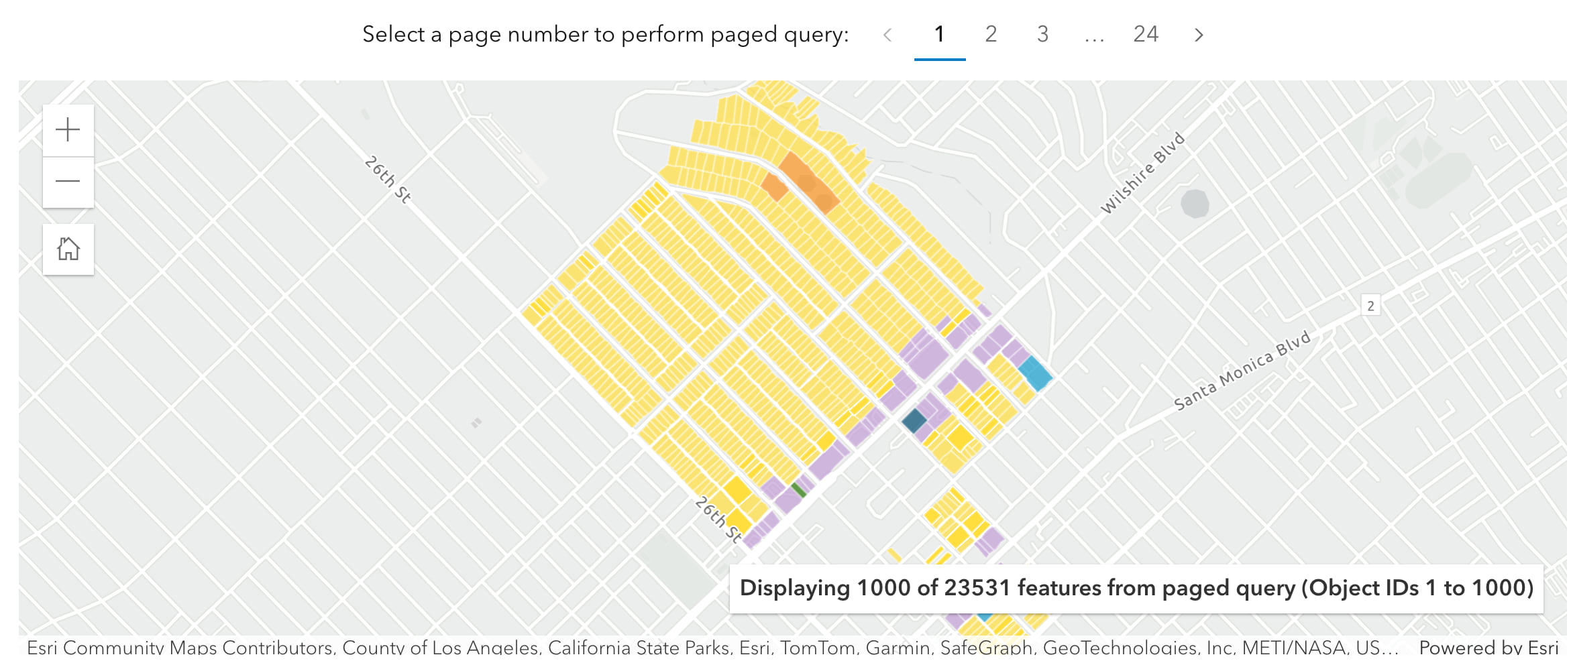Click the Santa Monica Blvd label
Viewport: 1571px width, 661px height.
[x=1242, y=370]
